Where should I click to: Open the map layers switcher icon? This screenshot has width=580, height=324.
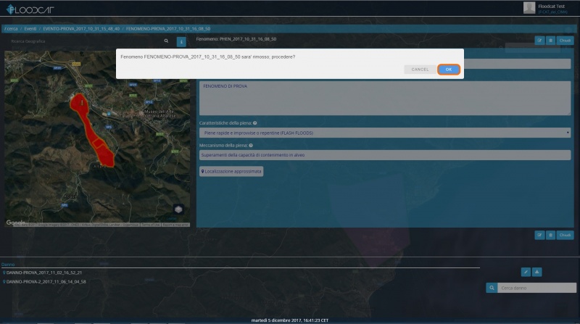click(178, 209)
